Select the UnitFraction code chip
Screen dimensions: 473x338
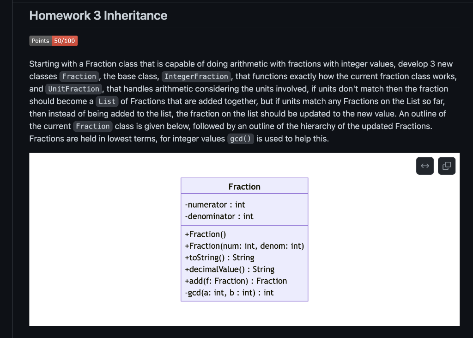tap(73, 89)
